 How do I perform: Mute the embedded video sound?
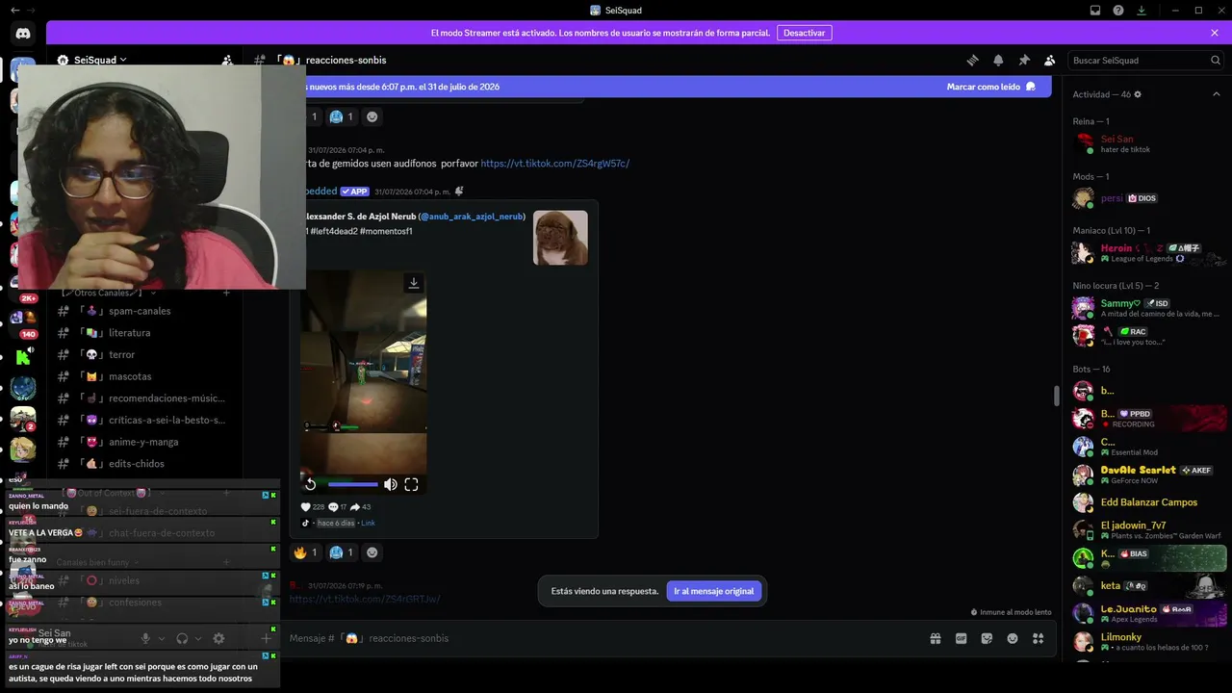(x=390, y=484)
